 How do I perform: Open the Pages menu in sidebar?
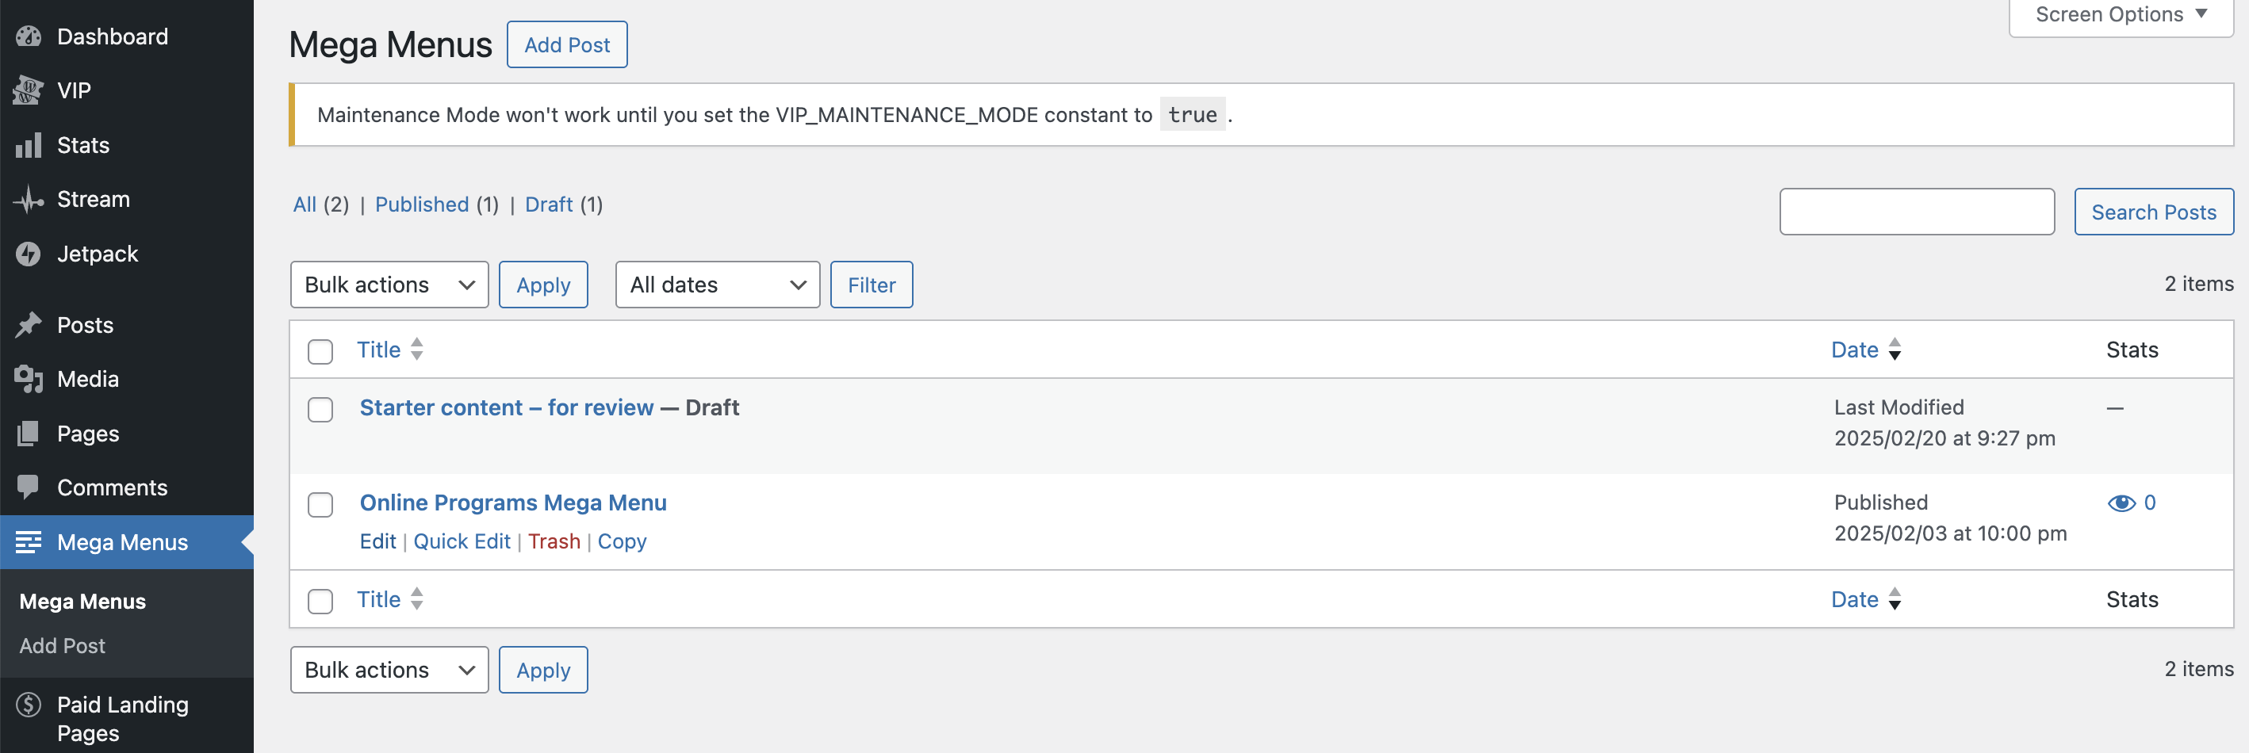coord(87,434)
